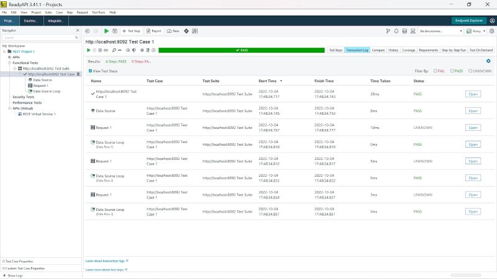Image resolution: width=497 pixels, height=279 pixels.
Task: Open transaction log settings blue gear
Action: (x=488, y=61)
